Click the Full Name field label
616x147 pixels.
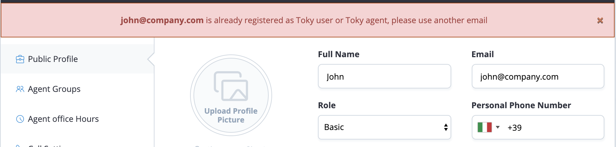[338, 54]
